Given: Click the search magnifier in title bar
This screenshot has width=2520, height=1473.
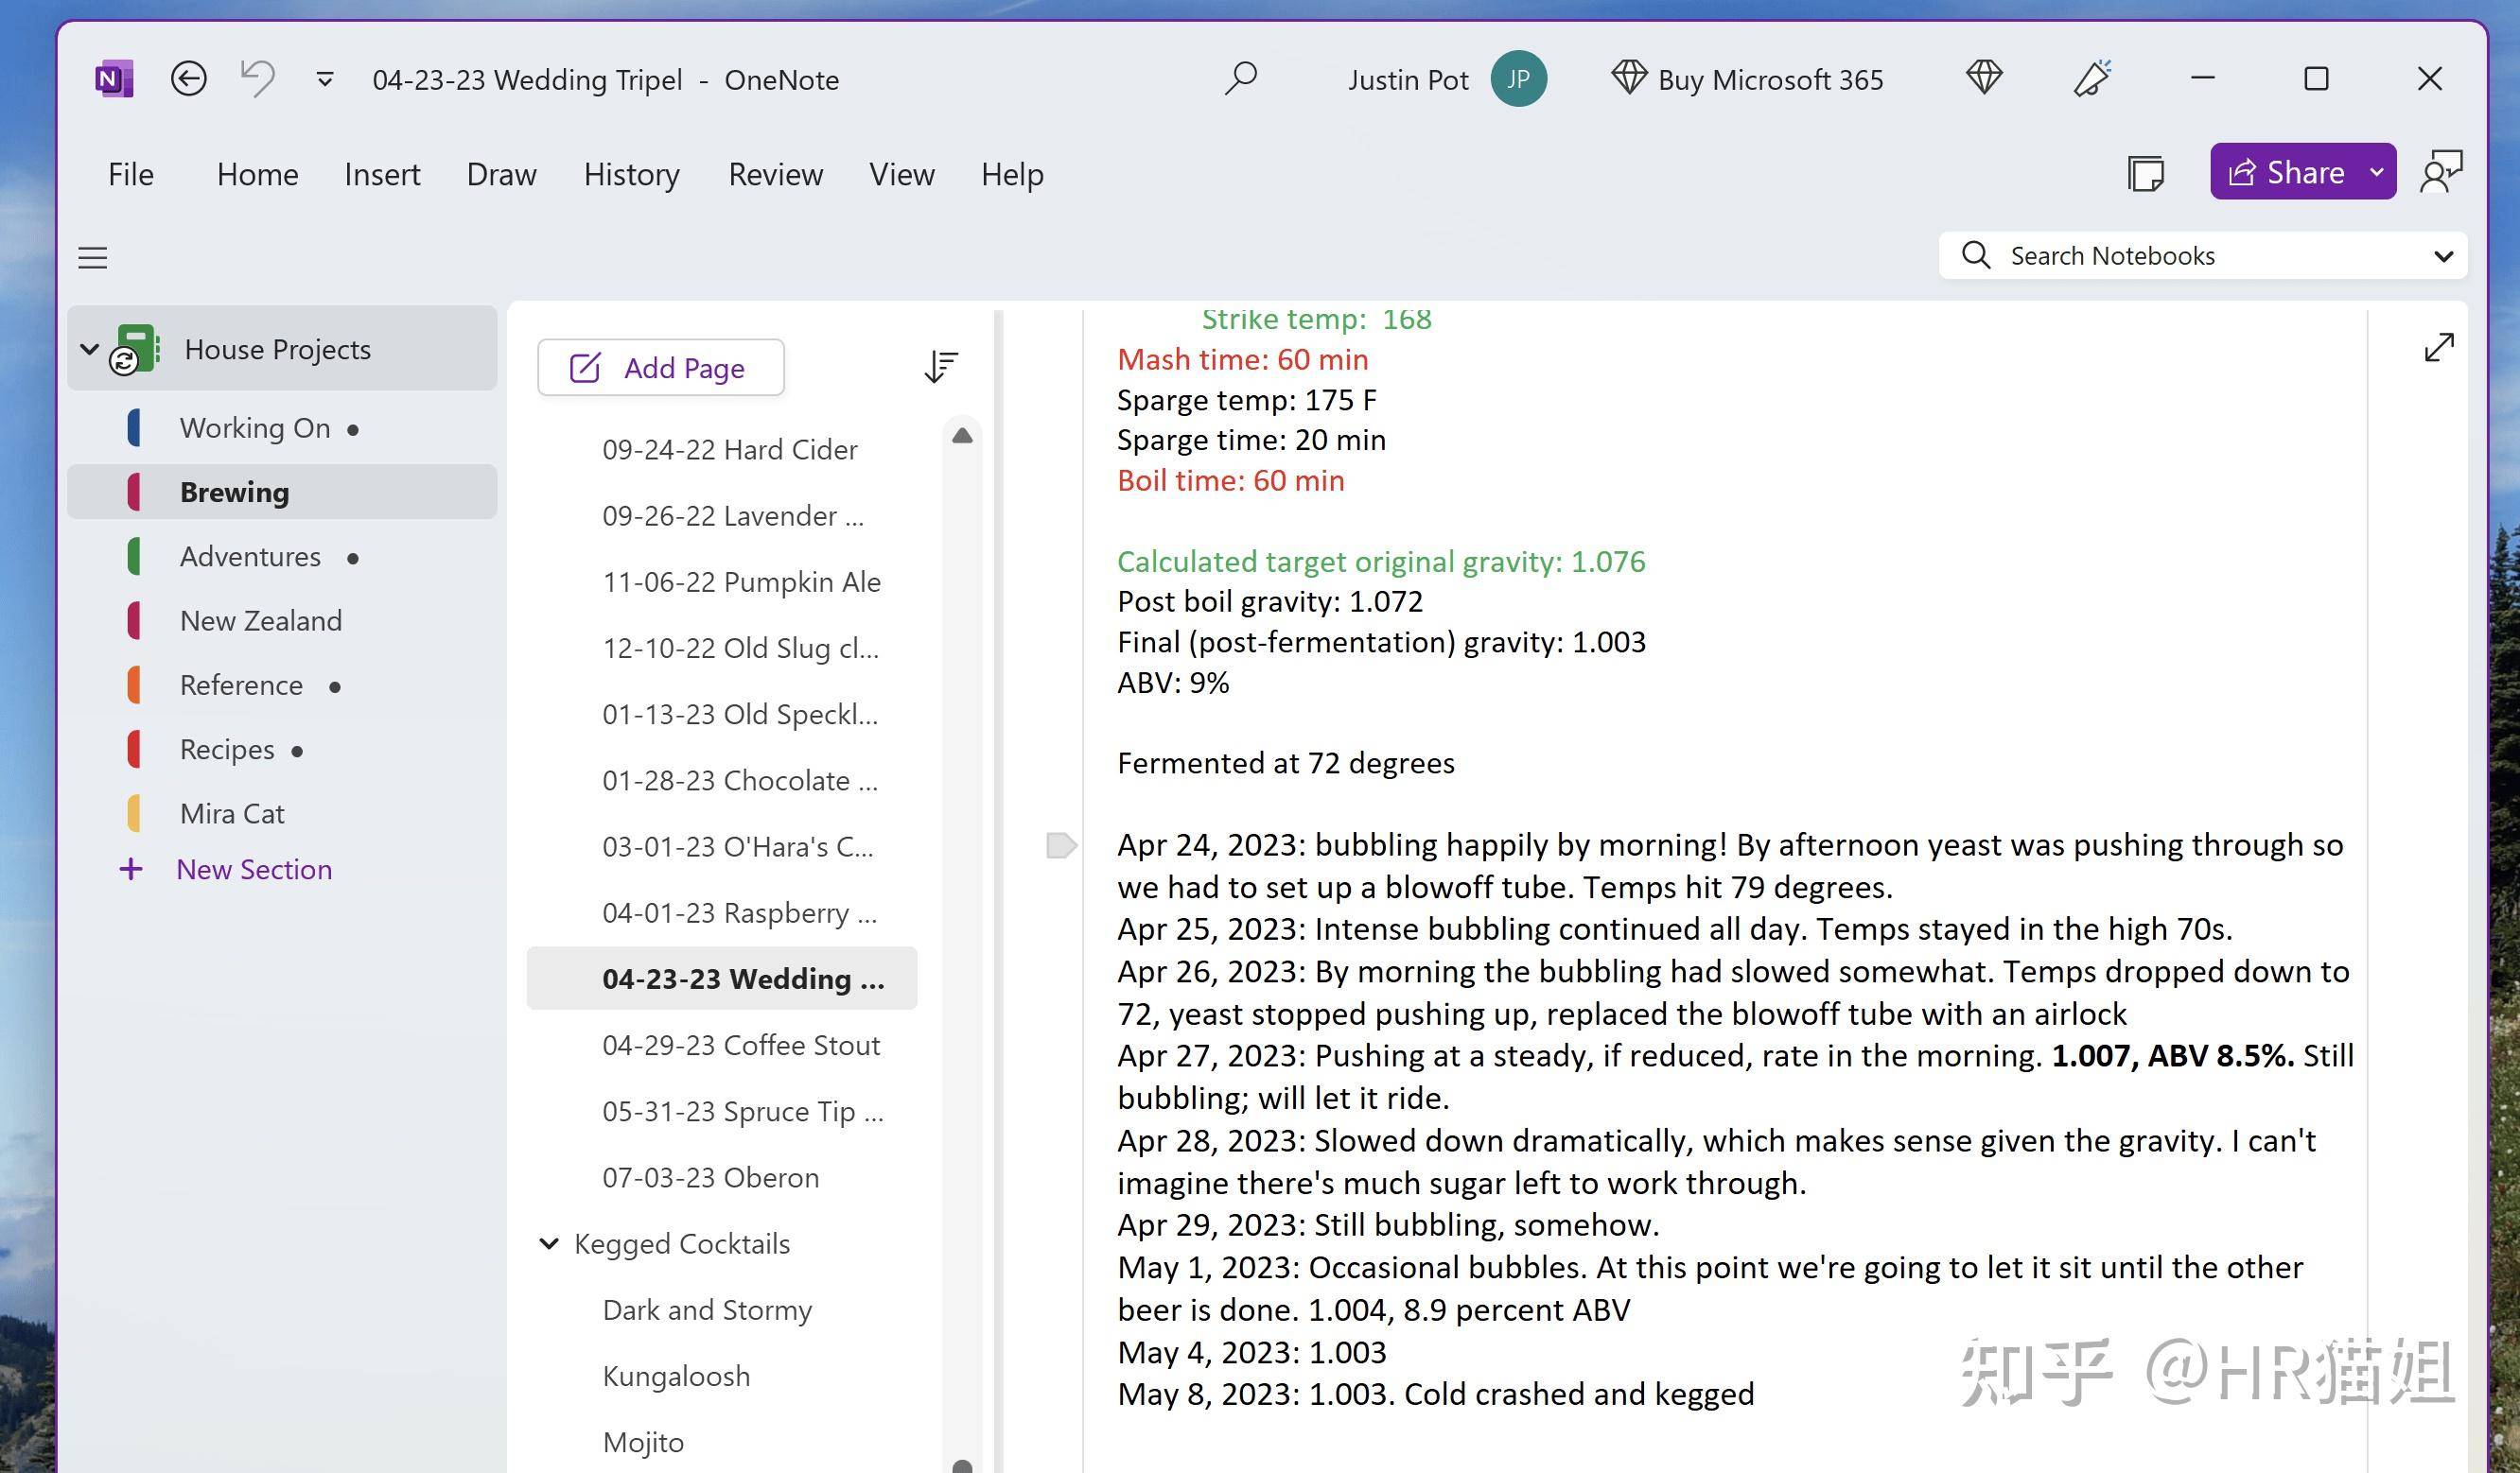Looking at the screenshot, I should tap(1241, 78).
